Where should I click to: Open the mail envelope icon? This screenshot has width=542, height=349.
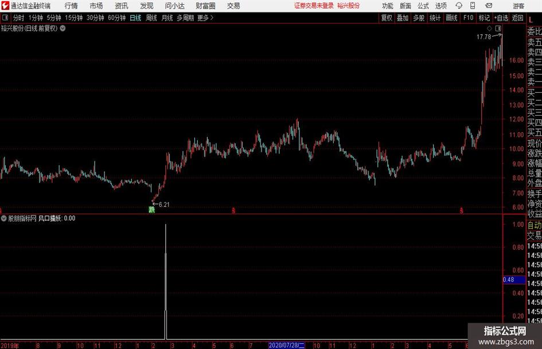489,6
